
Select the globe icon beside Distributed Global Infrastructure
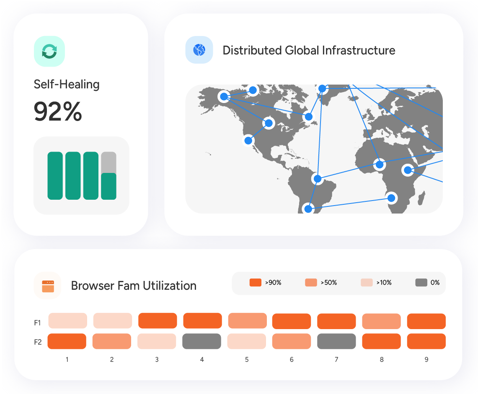[199, 50]
